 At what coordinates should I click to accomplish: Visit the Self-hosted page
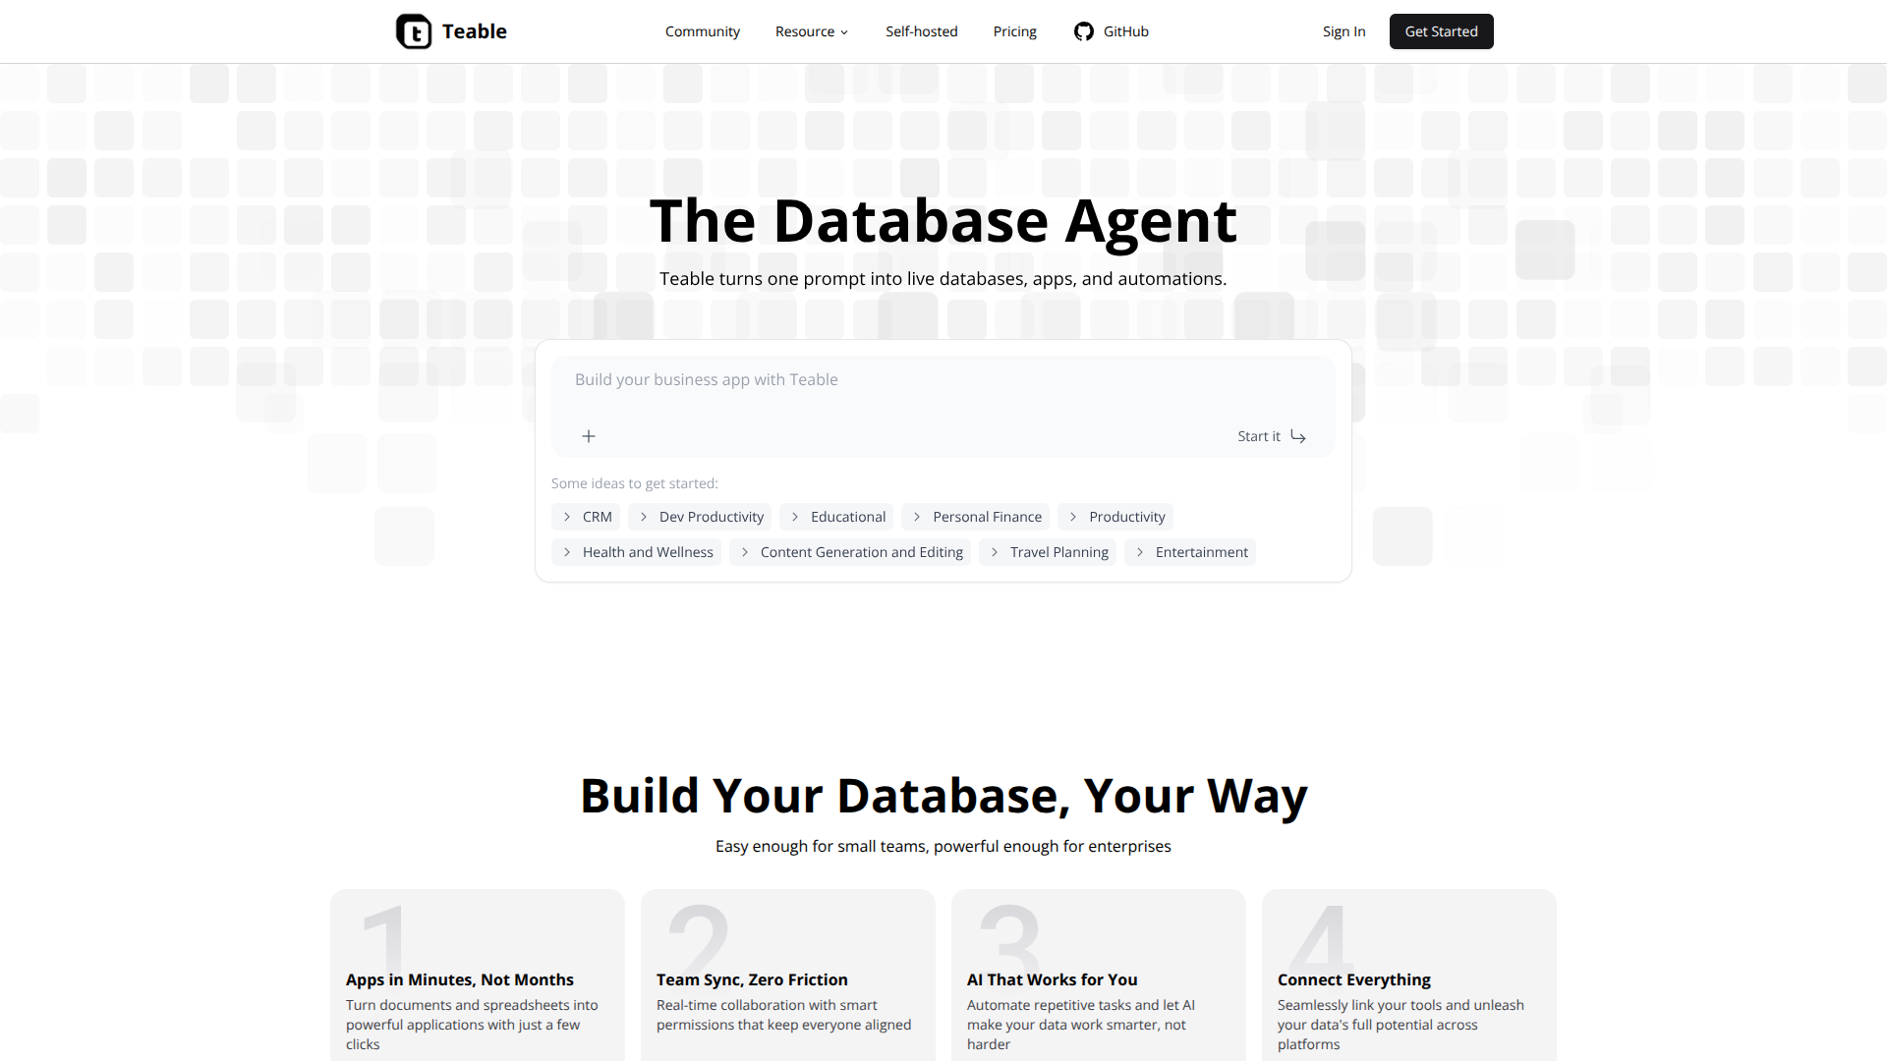tap(922, 30)
